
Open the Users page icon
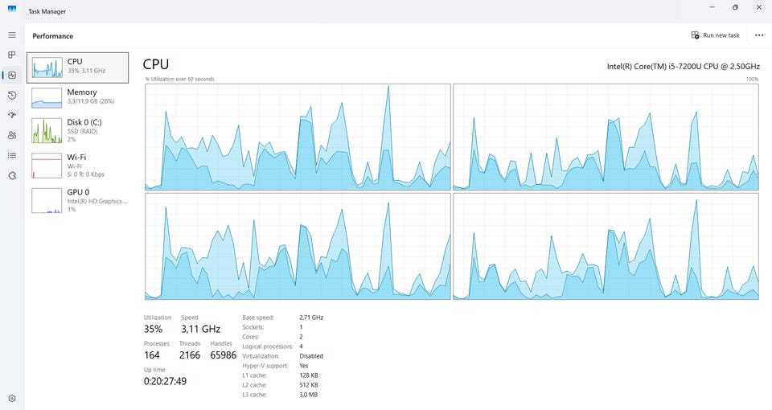(x=12, y=135)
